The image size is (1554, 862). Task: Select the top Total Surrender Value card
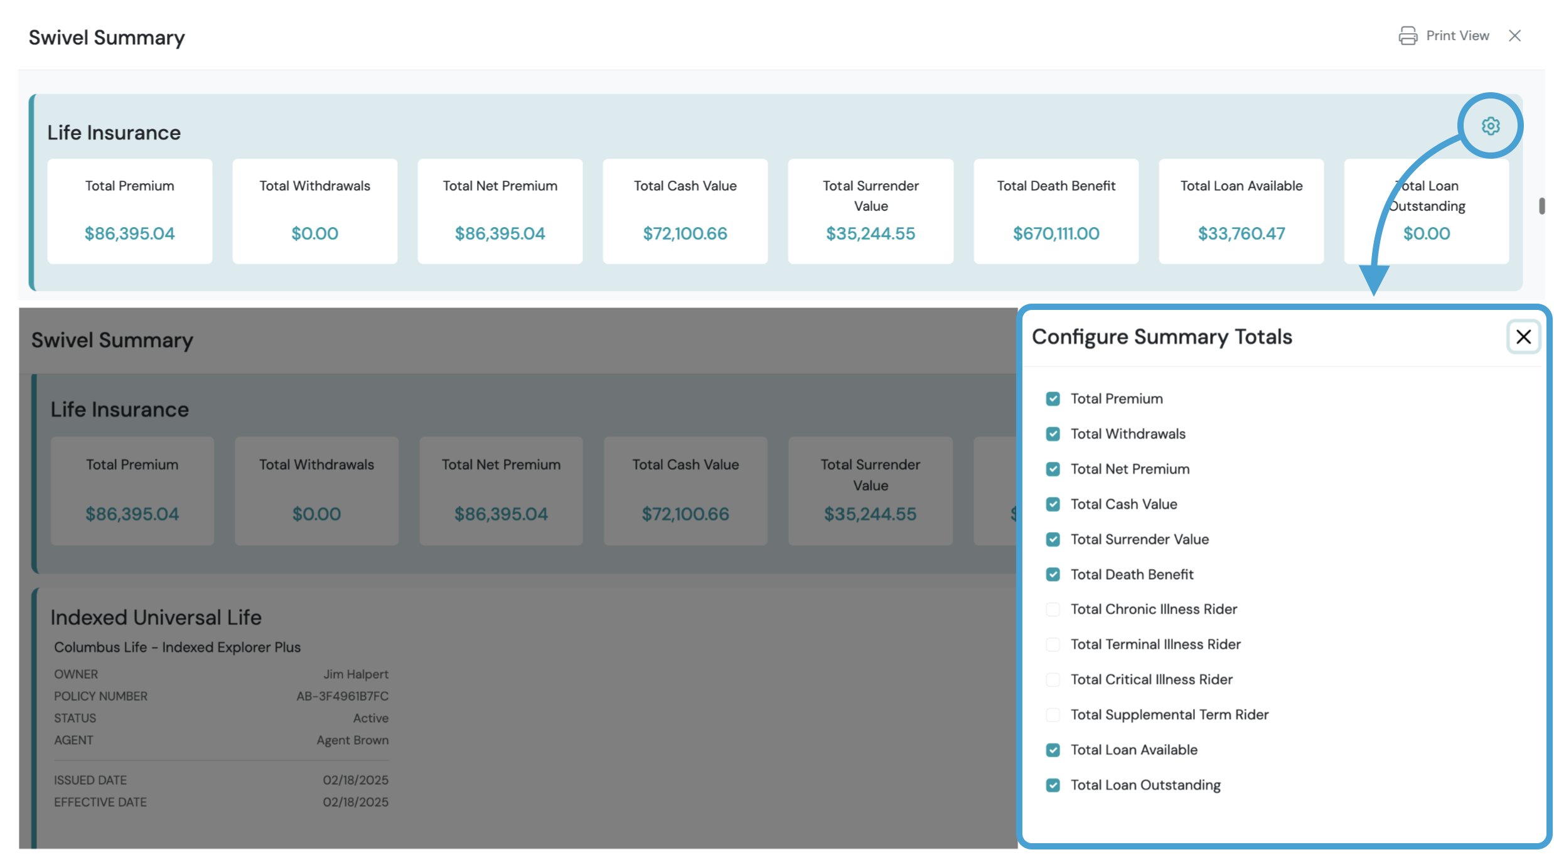coord(871,211)
